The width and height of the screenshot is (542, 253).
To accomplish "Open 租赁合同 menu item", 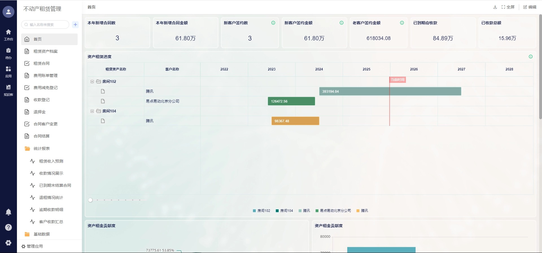I will coord(41,63).
